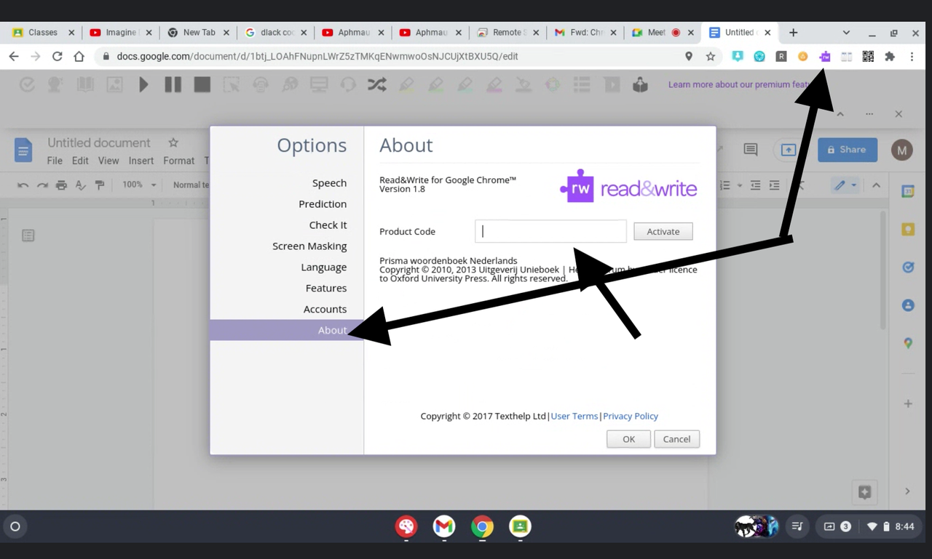Open Google Classroom from the shelf
Viewport: 932px width, 559px height.
[520, 526]
